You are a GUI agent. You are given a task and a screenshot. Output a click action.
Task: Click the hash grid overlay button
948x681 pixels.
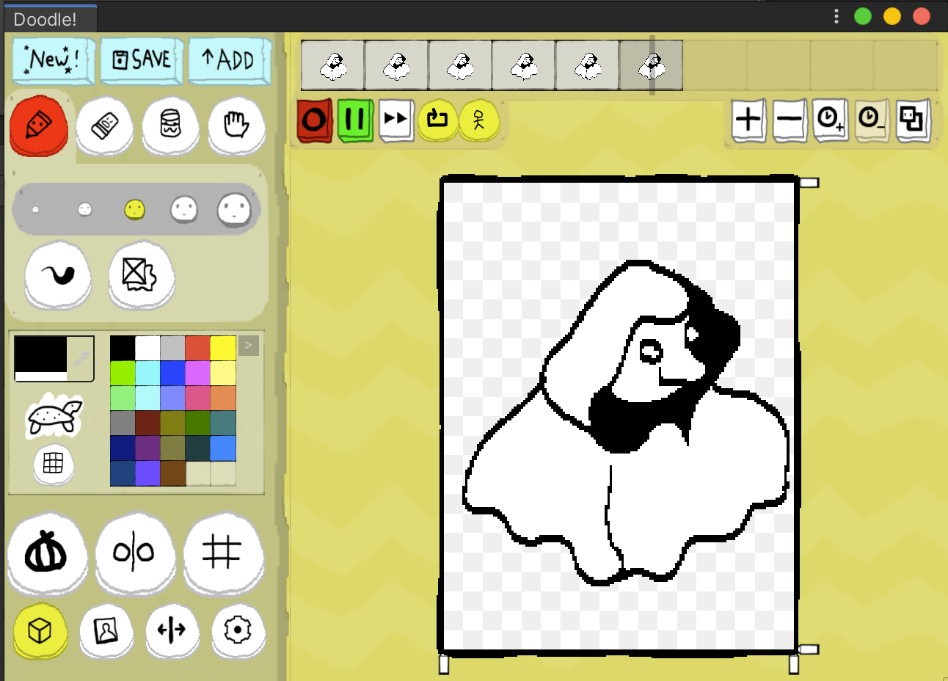(222, 554)
